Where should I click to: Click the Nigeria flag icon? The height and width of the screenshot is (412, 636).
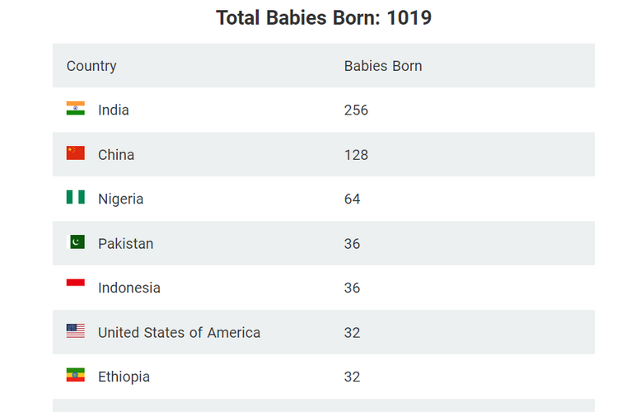(76, 197)
